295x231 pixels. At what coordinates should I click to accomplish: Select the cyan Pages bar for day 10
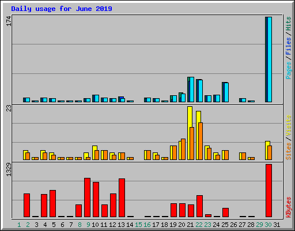[97, 98]
